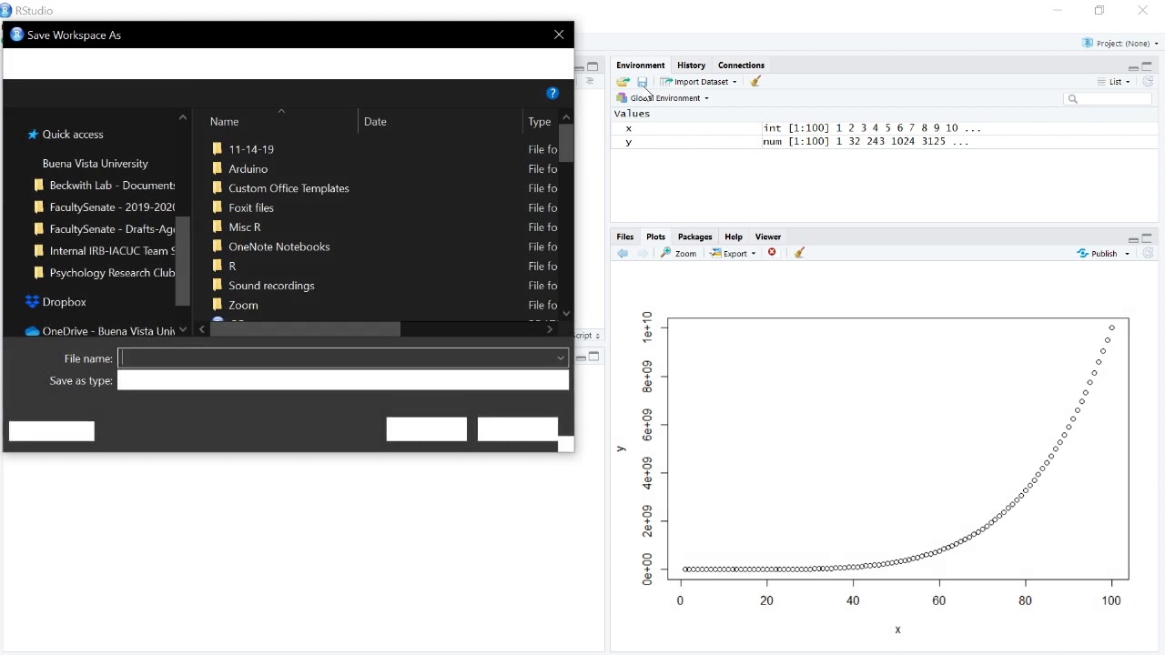Open the Import Dataset dropdown
The width and height of the screenshot is (1165, 655).
tap(699, 82)
